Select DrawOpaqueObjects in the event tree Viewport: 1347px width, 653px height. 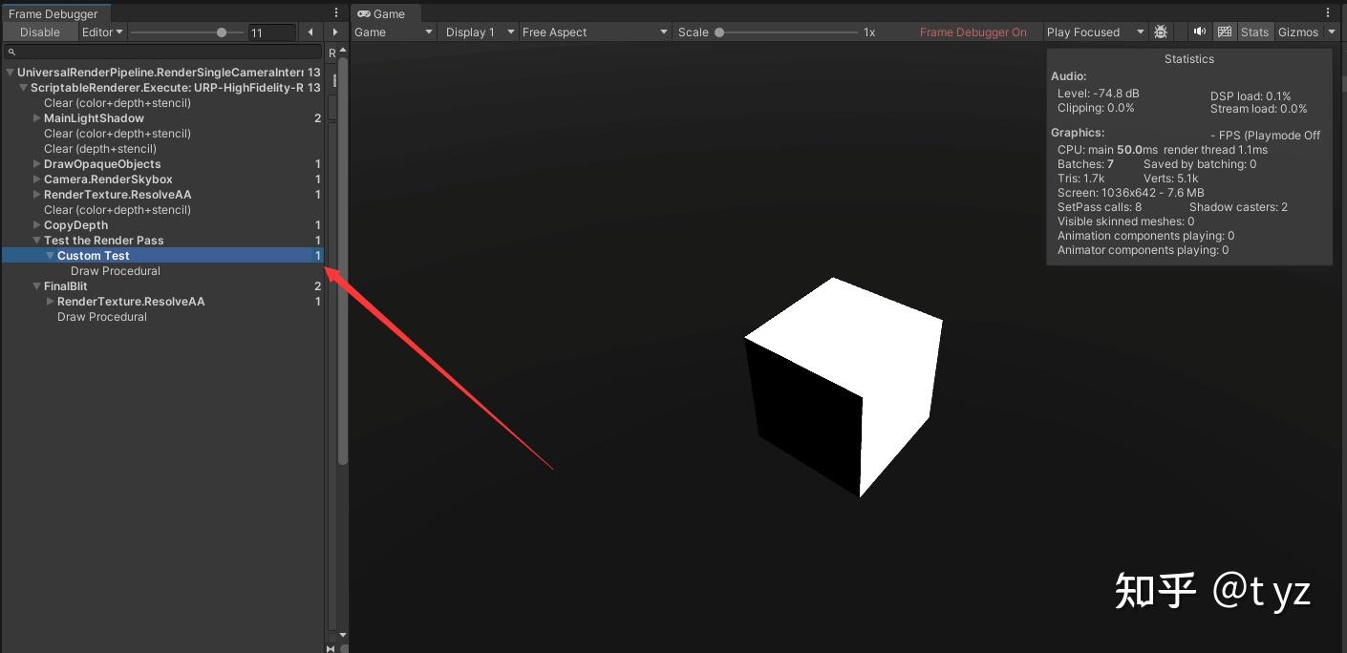pos(103,163)
